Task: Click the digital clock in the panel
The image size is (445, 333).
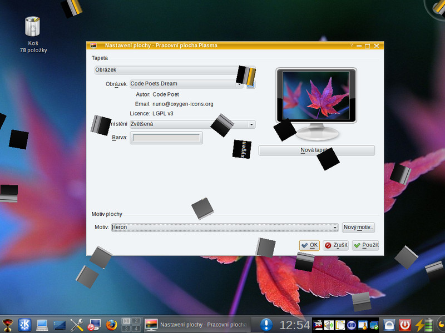Action: coord(294,324)
